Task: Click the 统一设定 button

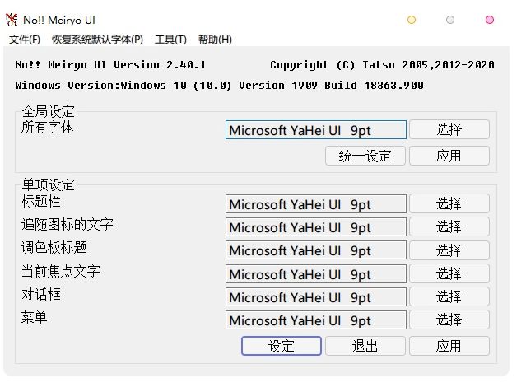Action: point(365,156)
